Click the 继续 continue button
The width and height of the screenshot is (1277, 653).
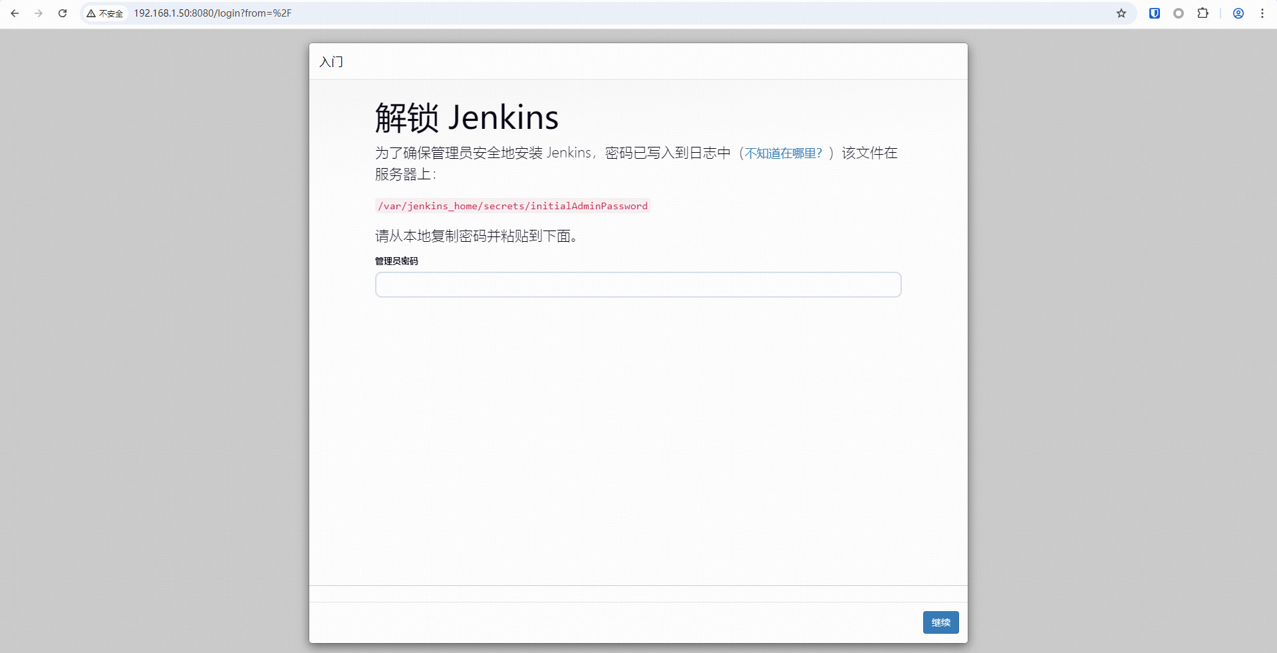(x=941, y=622)
